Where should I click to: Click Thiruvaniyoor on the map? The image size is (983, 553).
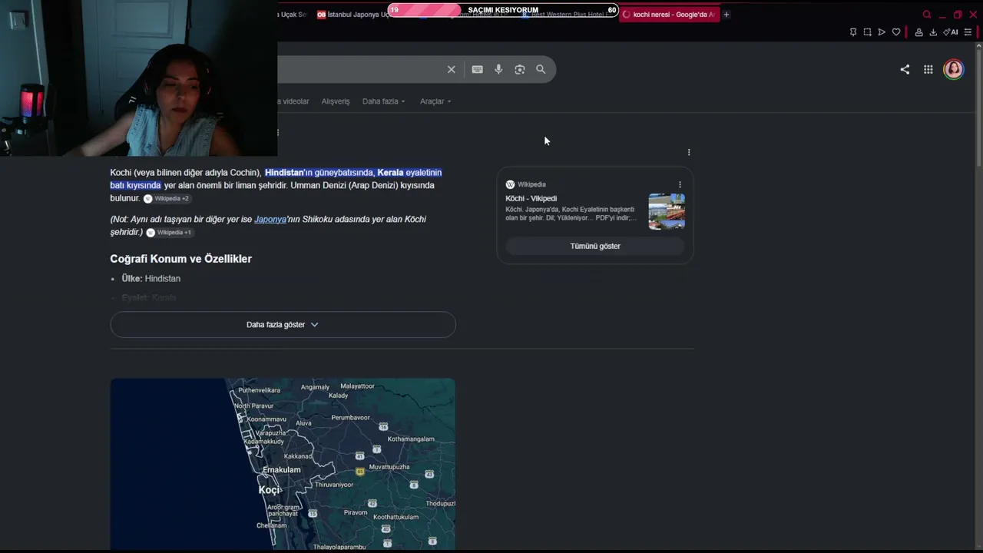point(334,485)
